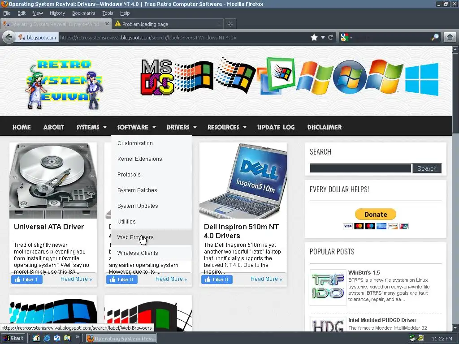This screenshot has width=459, height=344.
Task: Expand the RESOURCES dropdown menu
Action: tap(227, 127)
